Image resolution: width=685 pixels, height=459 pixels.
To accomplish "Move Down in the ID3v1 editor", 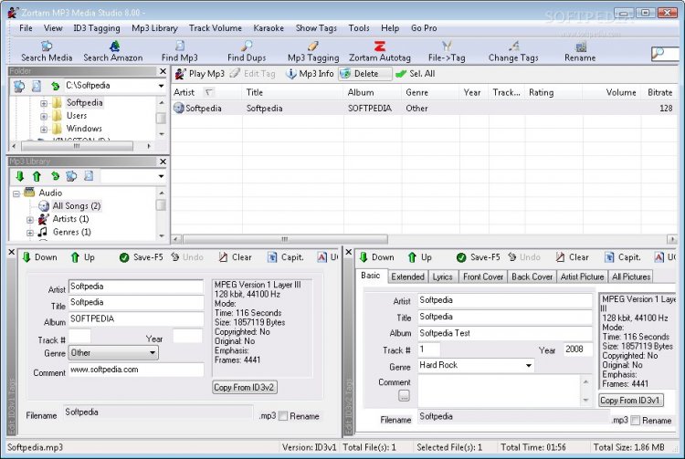I will (40, 257).
